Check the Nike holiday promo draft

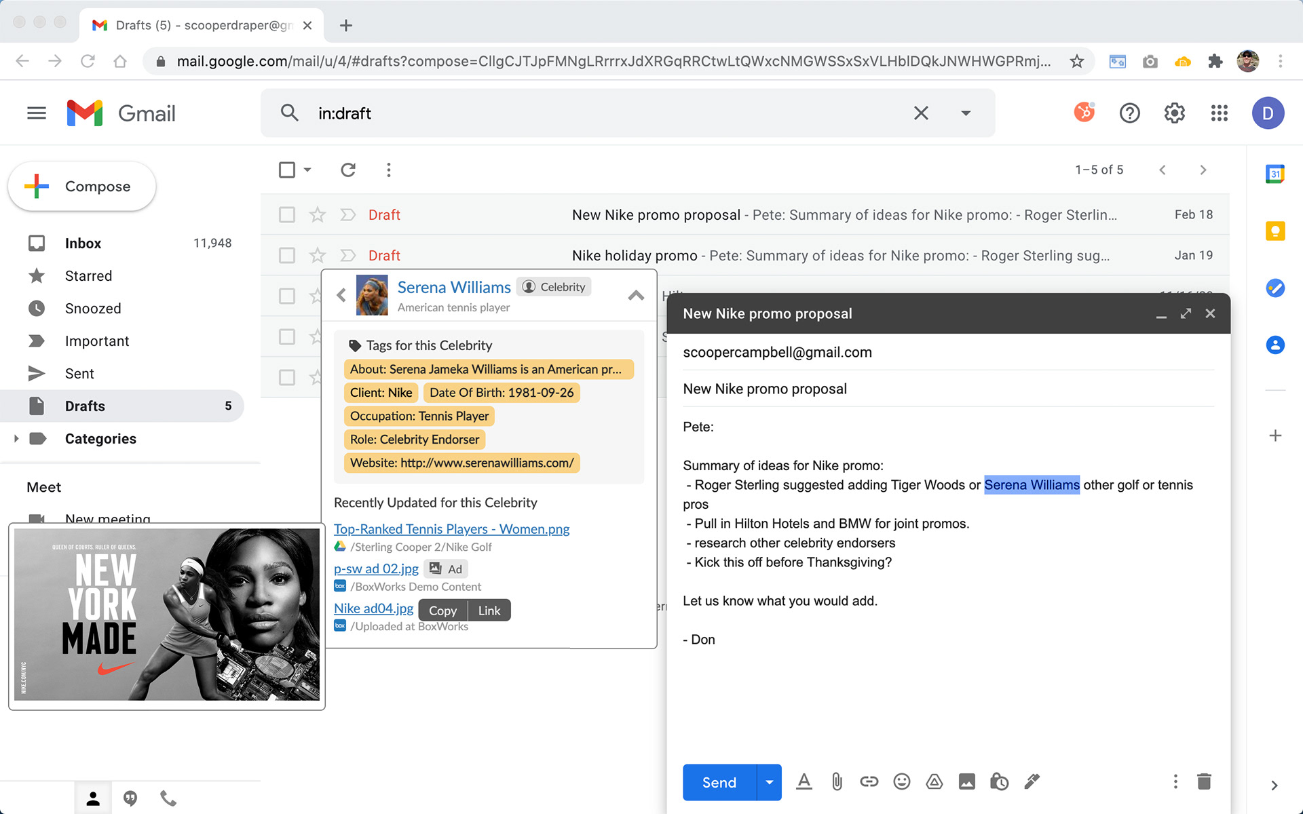tap(287, 256)
